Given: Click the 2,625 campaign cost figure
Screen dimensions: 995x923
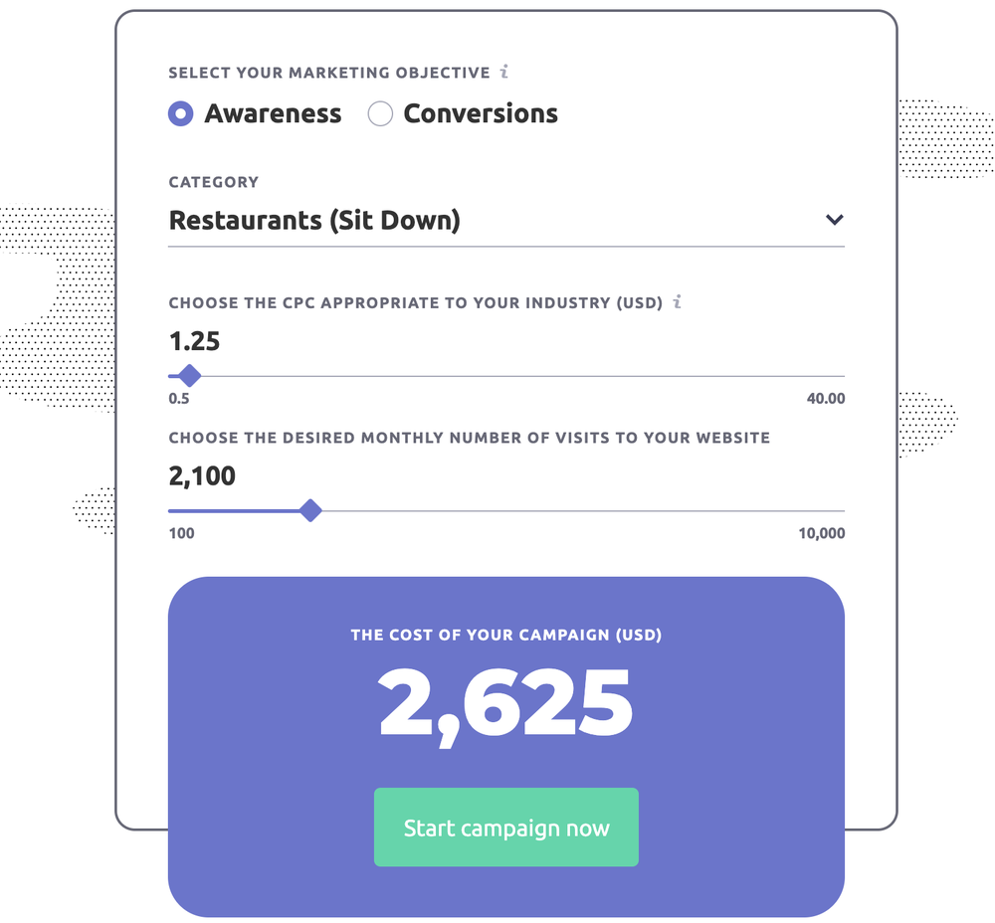Looking at the screenshot, I should click(x=505, y=705).
